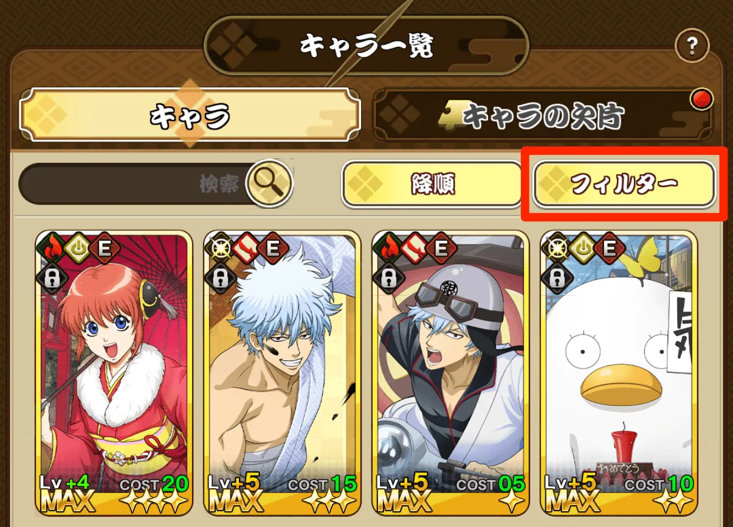Open the フィルター filter options

click(624, 183)
